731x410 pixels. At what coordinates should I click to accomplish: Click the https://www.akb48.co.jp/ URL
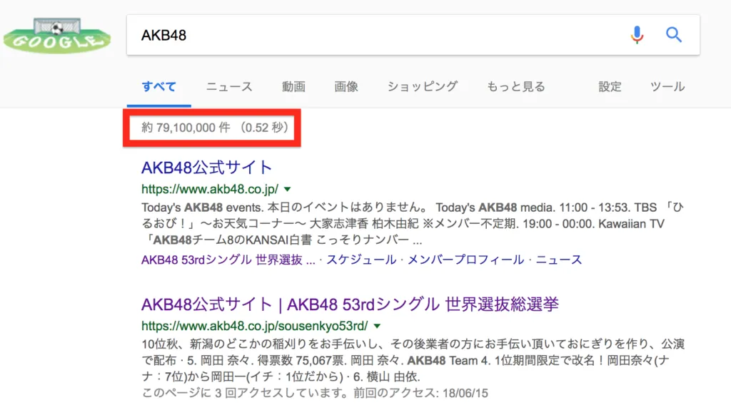[x=210, y=189]
